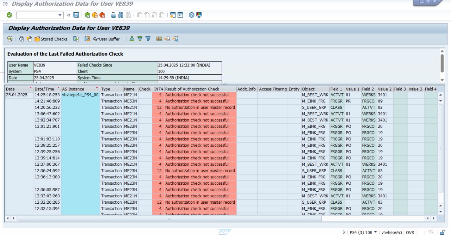Viewport: 451px width, 235px height.
Task: Expand the status bar triangle arrow
Action: click(x=344, y=232)
